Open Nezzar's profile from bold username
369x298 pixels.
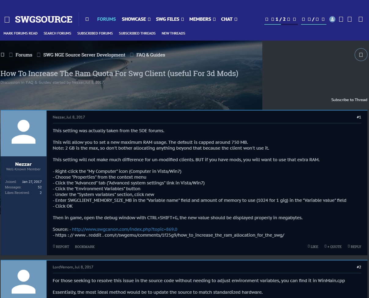pos(24,164)
